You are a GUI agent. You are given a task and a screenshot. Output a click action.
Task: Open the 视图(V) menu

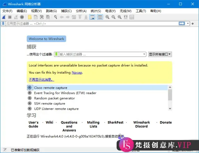click(36, 11)
